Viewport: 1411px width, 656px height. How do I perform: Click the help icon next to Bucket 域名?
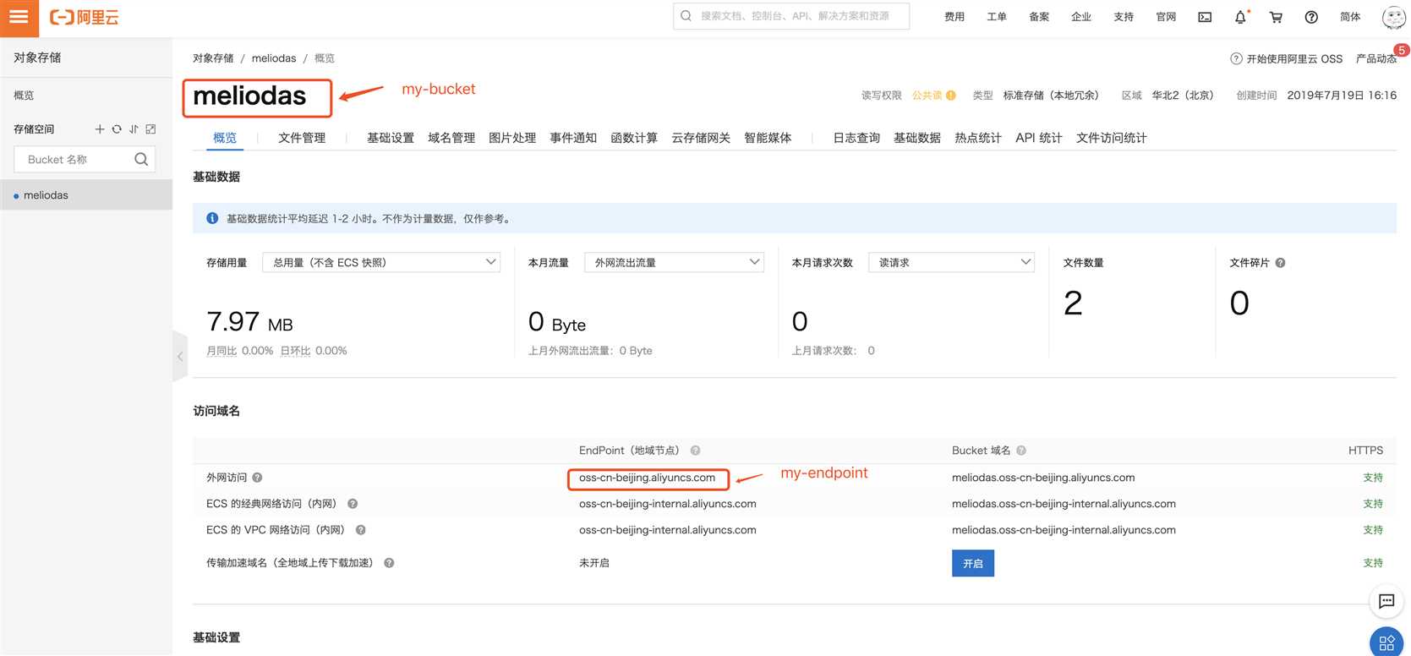pyautogui.click(x=1021, y=451)
